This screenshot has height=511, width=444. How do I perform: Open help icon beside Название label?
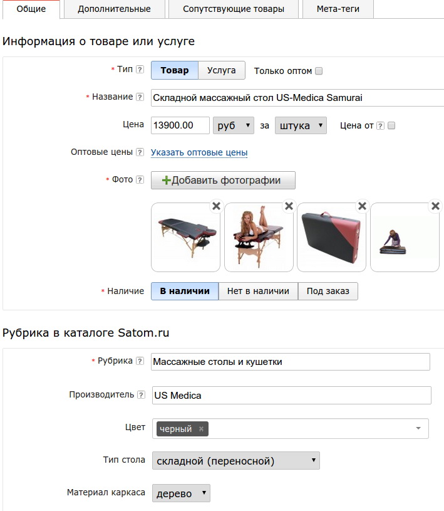click(x=140, y=97)
